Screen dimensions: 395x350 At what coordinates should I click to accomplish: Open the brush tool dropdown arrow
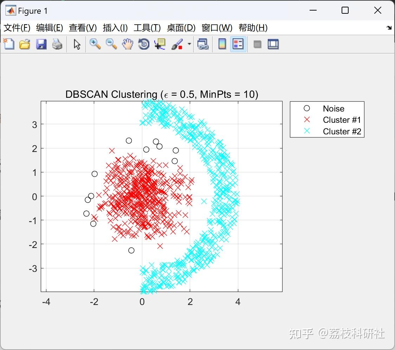189,44
